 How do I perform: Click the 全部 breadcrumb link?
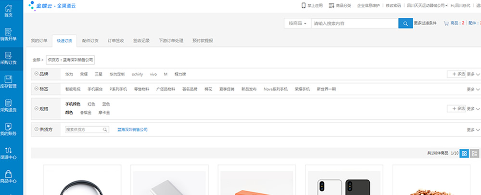pos(37,60)
